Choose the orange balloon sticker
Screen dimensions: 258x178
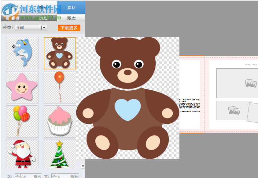coord(60,87)
